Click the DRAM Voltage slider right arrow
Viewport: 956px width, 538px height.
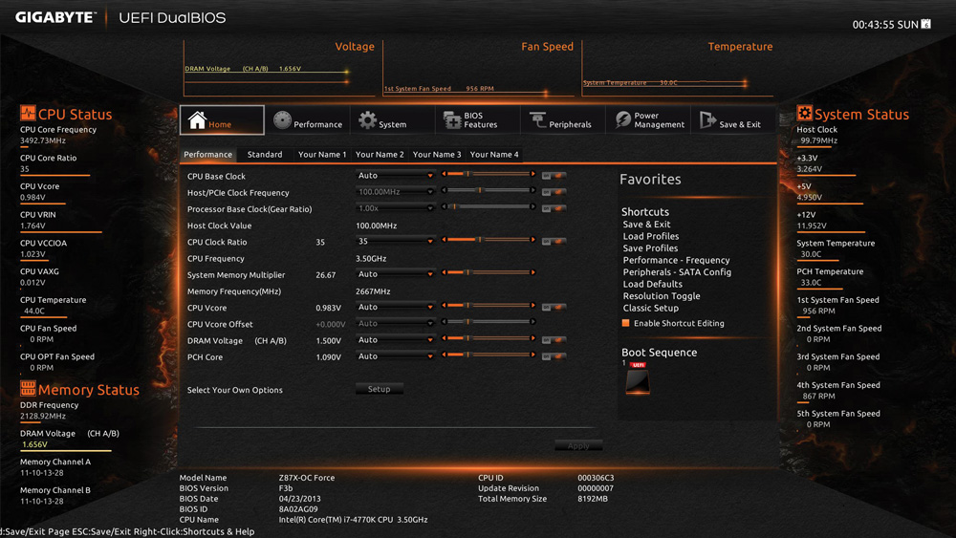(x=532, y=339)
